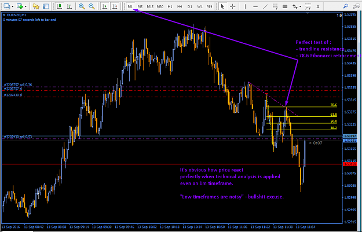Select the M15 timeframe
The width and height of the screenshot is (362, 232).
[150, 6]
